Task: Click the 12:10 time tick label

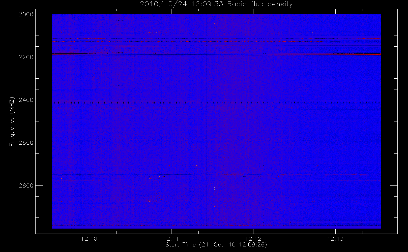Action: click(x=89, y=239)
